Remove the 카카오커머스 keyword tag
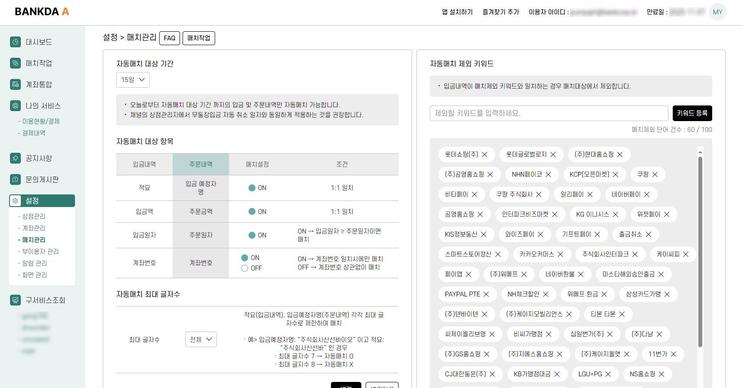 (560, 254)
